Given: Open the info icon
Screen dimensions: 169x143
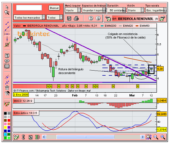Looking at the screenshot, I should [x=98, y=18].
